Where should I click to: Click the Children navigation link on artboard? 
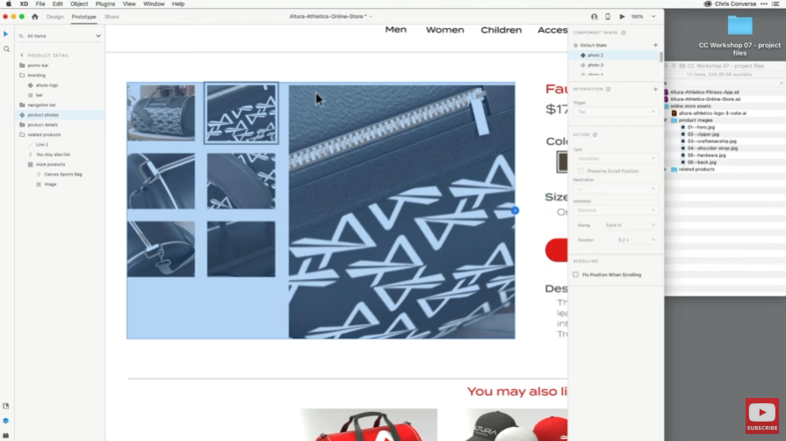point(501,30)
